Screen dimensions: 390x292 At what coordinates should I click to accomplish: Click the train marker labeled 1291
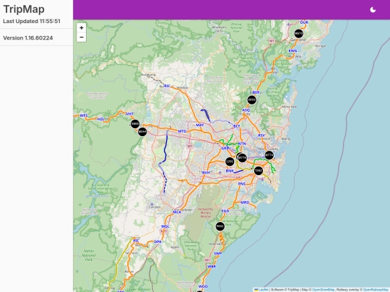(x=230, y=162)
